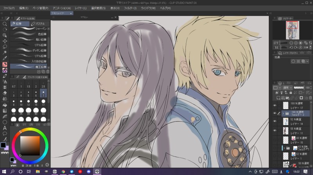Open Windows Start menu
313x175 pixels.
4,171
